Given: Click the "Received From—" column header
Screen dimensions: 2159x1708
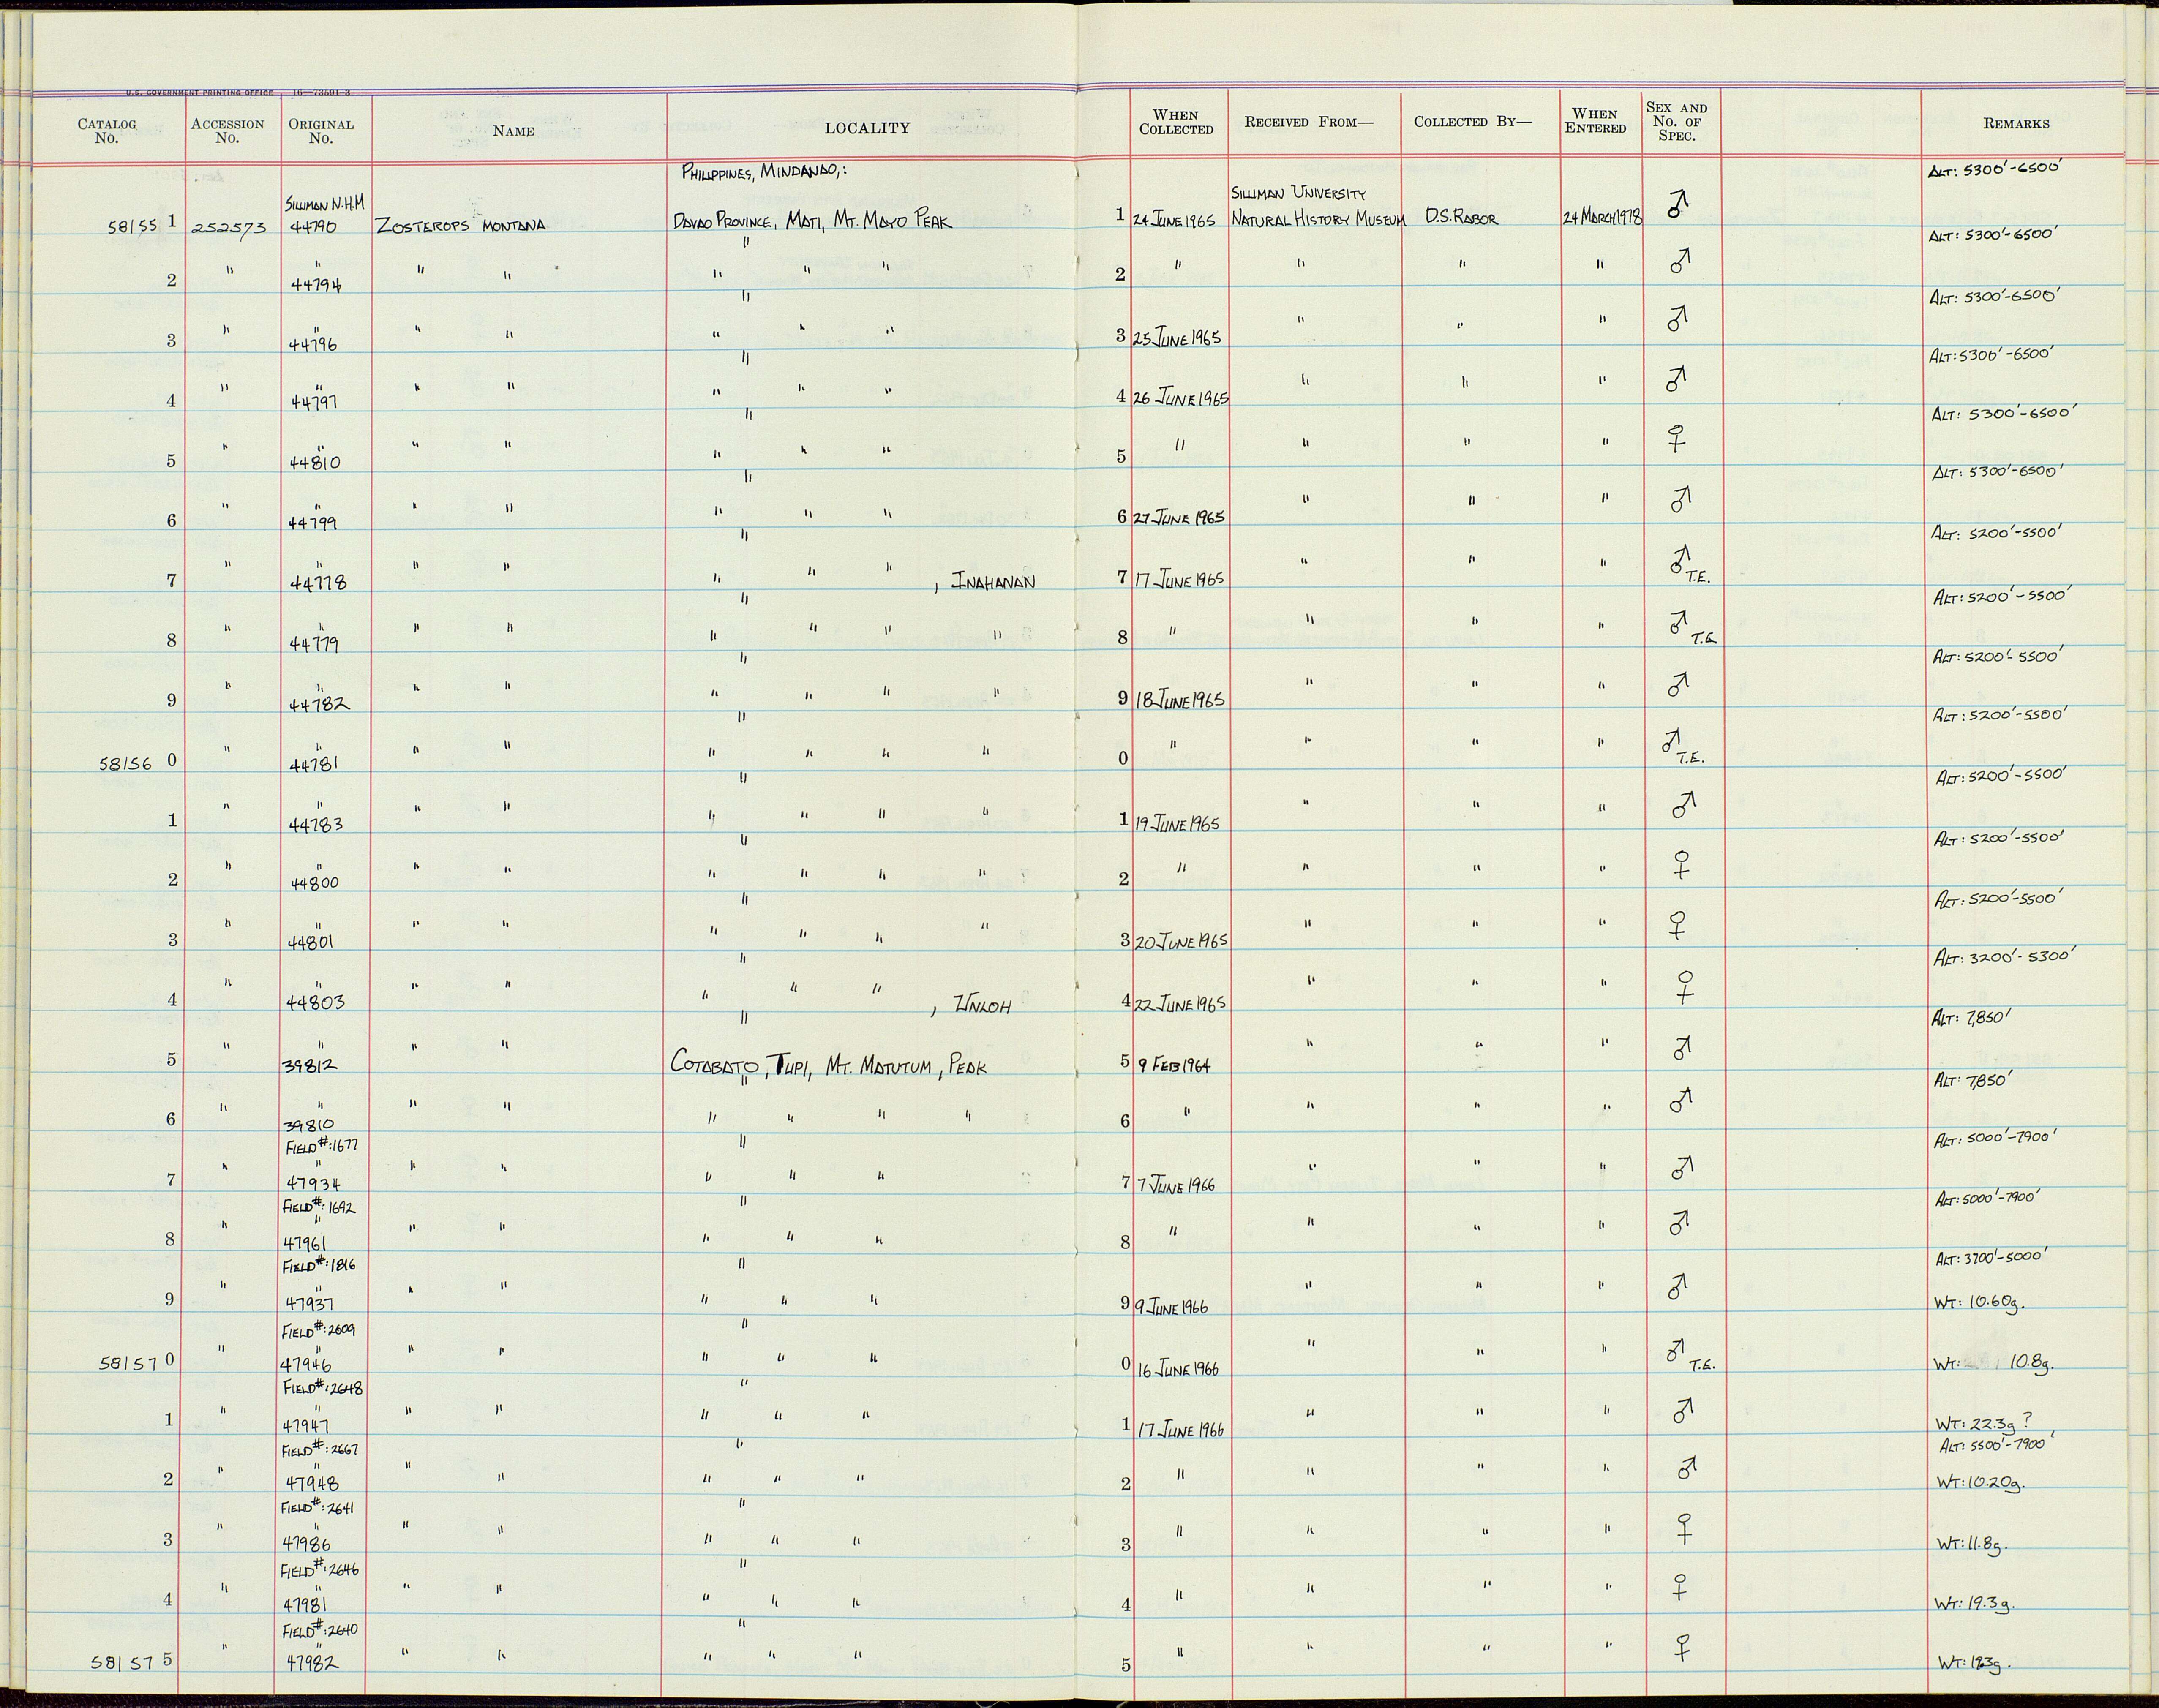Looking at the screenshot, I should pos(1309,122).
